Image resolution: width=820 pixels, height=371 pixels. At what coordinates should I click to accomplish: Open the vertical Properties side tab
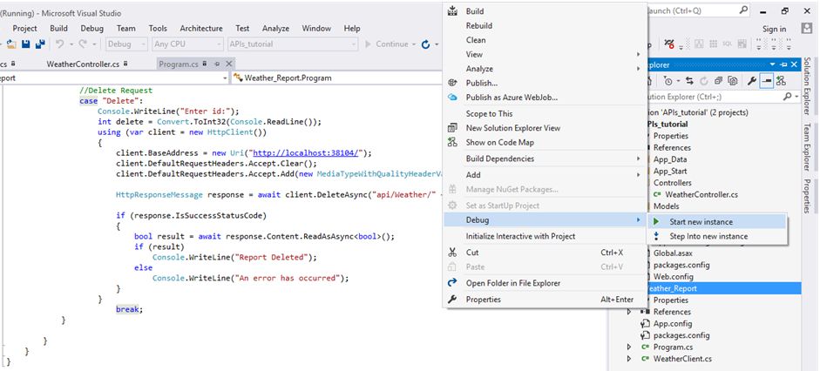pos(808,196)
